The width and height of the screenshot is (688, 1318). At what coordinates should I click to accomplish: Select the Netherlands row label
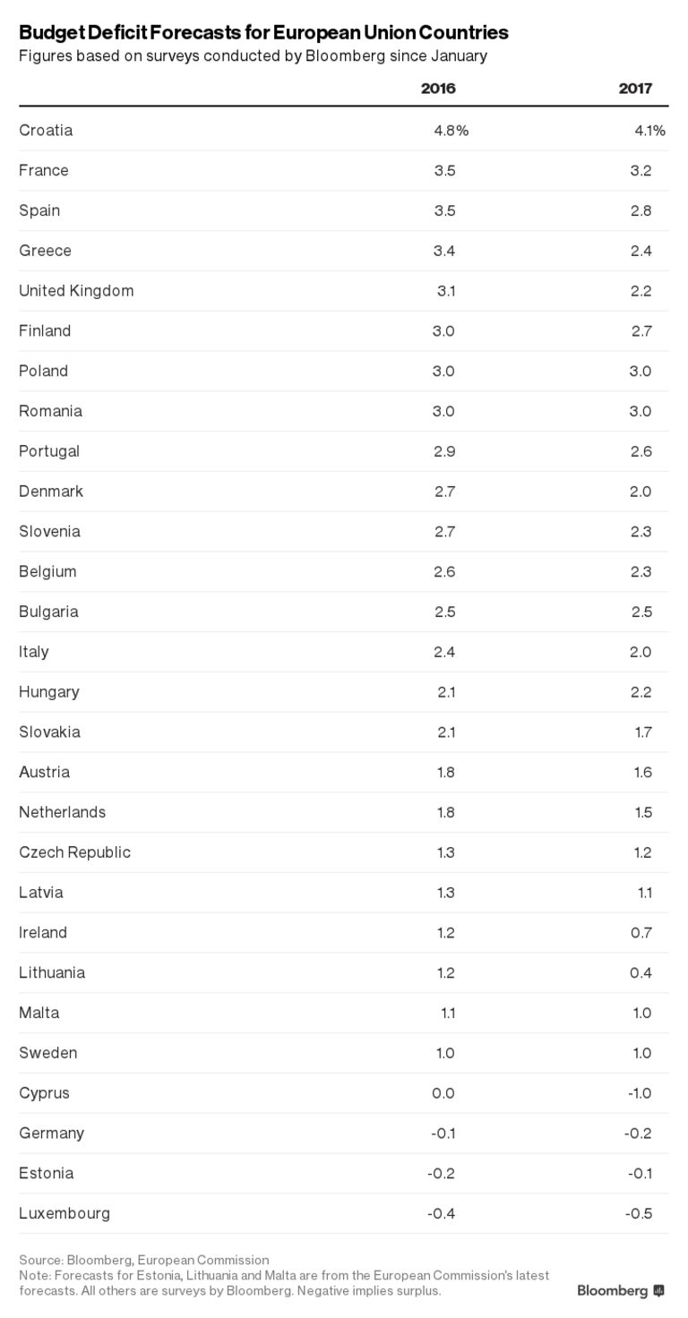coord(62,811)
